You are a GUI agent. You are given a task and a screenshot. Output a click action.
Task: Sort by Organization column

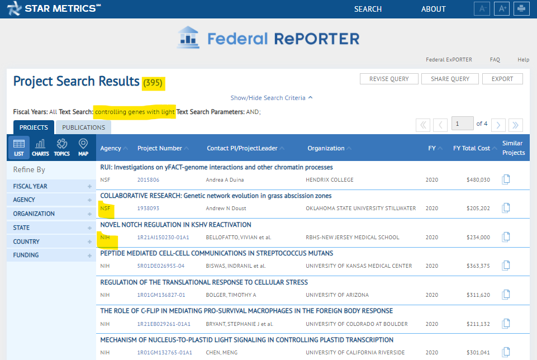pyautogui.click(x=329, y=148)
